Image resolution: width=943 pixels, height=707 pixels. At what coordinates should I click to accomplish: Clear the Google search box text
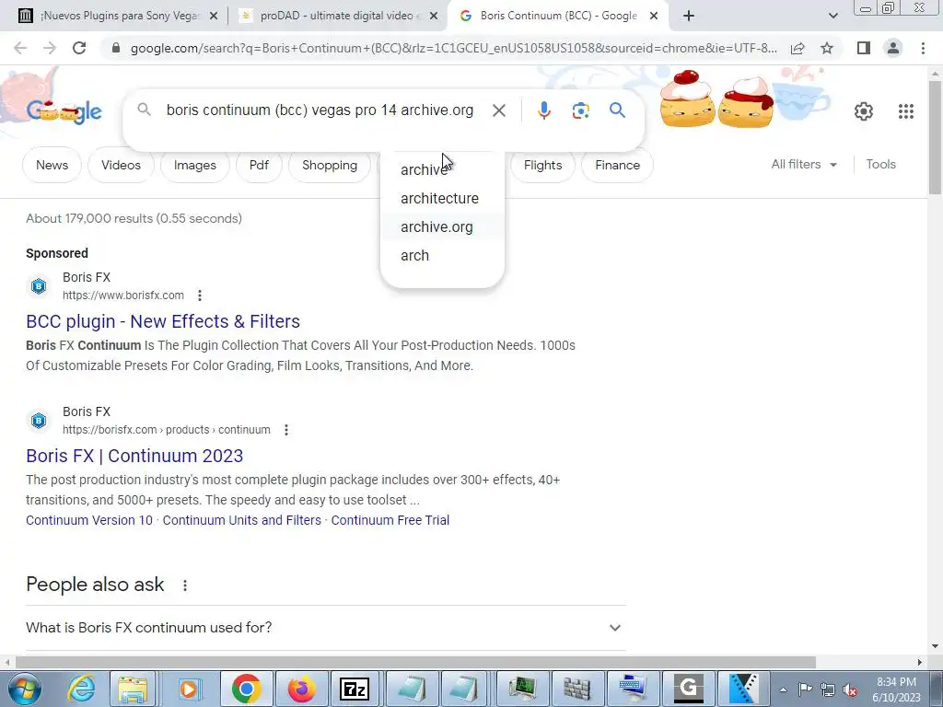point(498,110)
